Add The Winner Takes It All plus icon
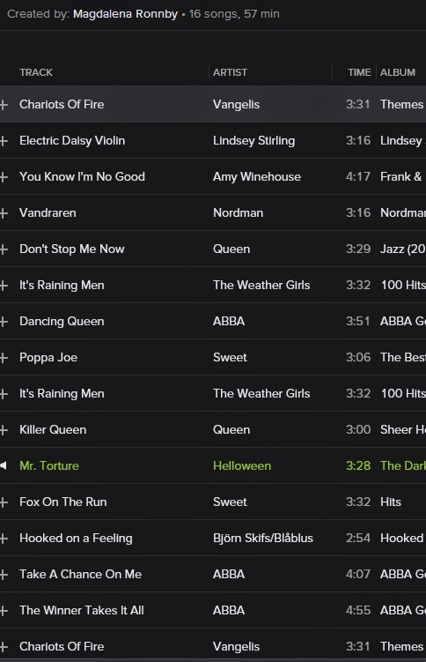This screenshot has height=662, width=426. click(x=4, y=611)
